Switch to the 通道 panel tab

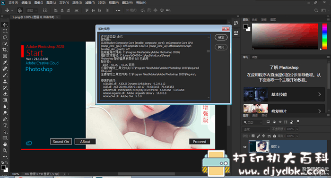click(255, 115)
